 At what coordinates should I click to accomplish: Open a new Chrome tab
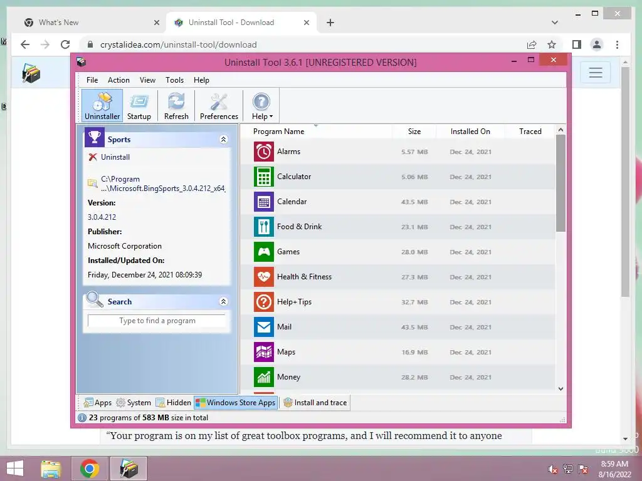coord(330,23)
